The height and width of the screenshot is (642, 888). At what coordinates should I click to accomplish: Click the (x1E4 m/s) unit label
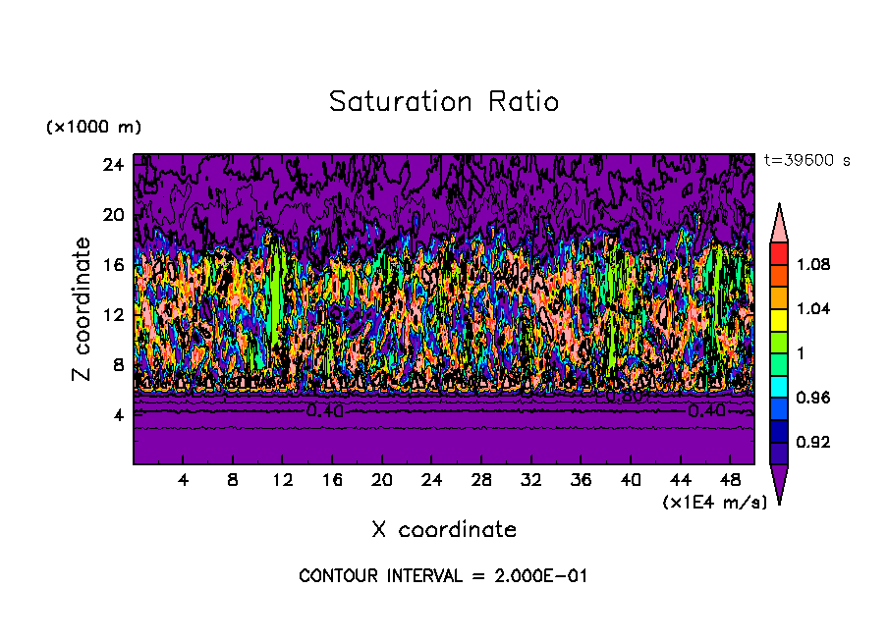tap(715, 502)
